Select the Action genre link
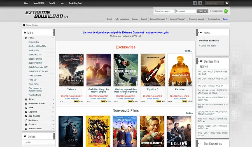Image resolution: width=252 pixels, height=147 pixels. tap(28, 142)
